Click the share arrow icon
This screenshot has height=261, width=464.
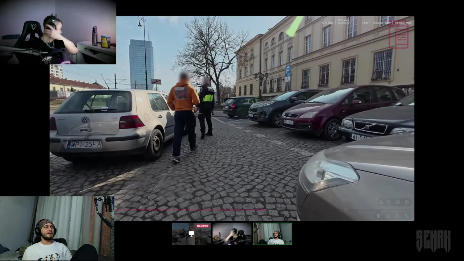[x=406, y=202]
